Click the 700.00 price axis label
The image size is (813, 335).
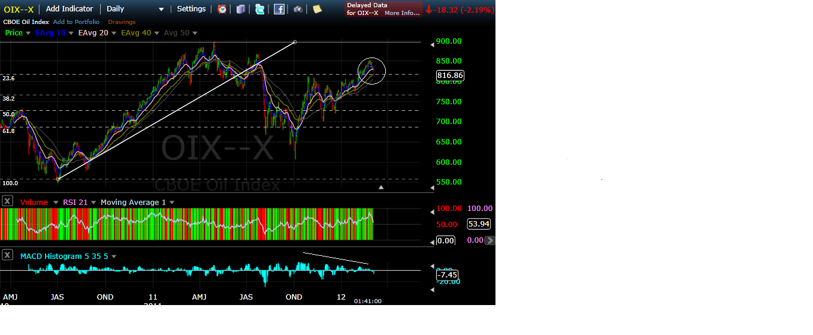pyautogui.click(x=449, y=122)
